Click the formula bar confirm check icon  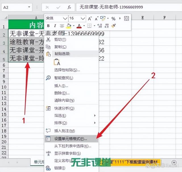[58, 7]
